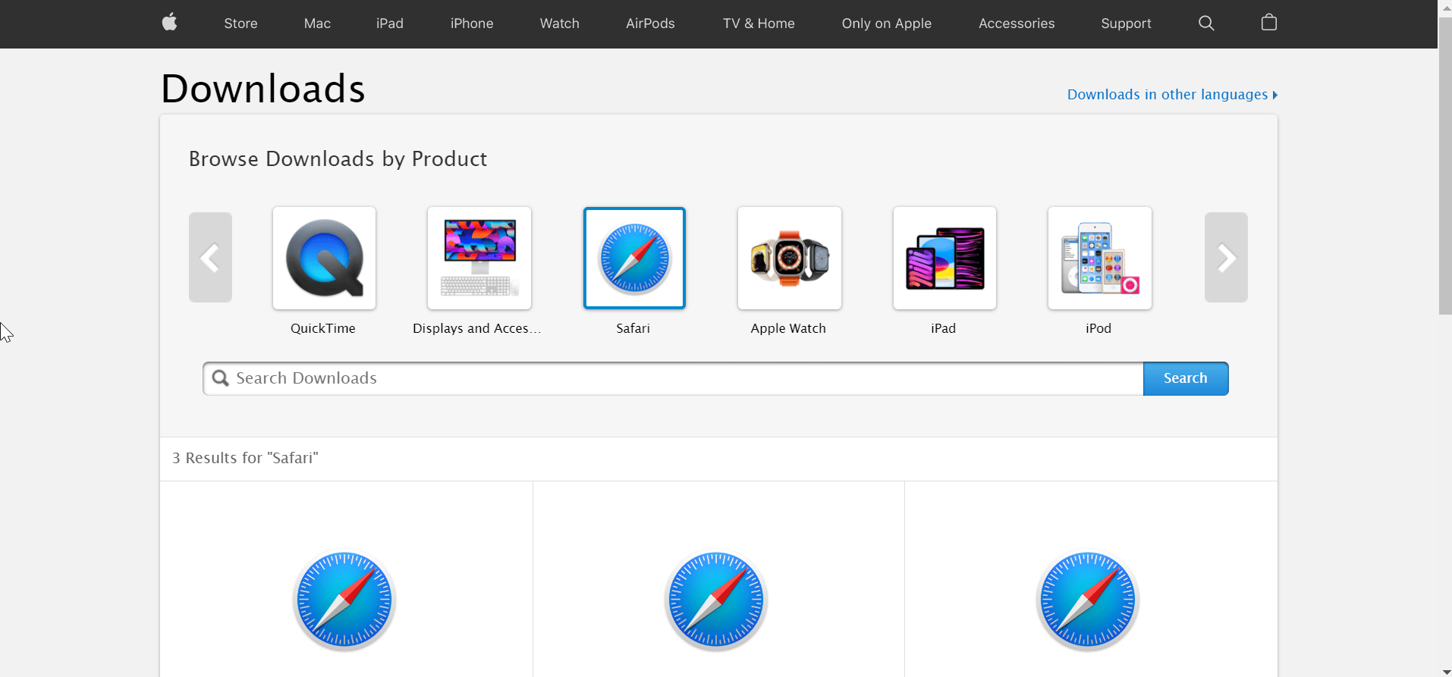Open the Only on Apple menu
The height and width of the screenshot is (677, 1452).
(x=887, y=24)
